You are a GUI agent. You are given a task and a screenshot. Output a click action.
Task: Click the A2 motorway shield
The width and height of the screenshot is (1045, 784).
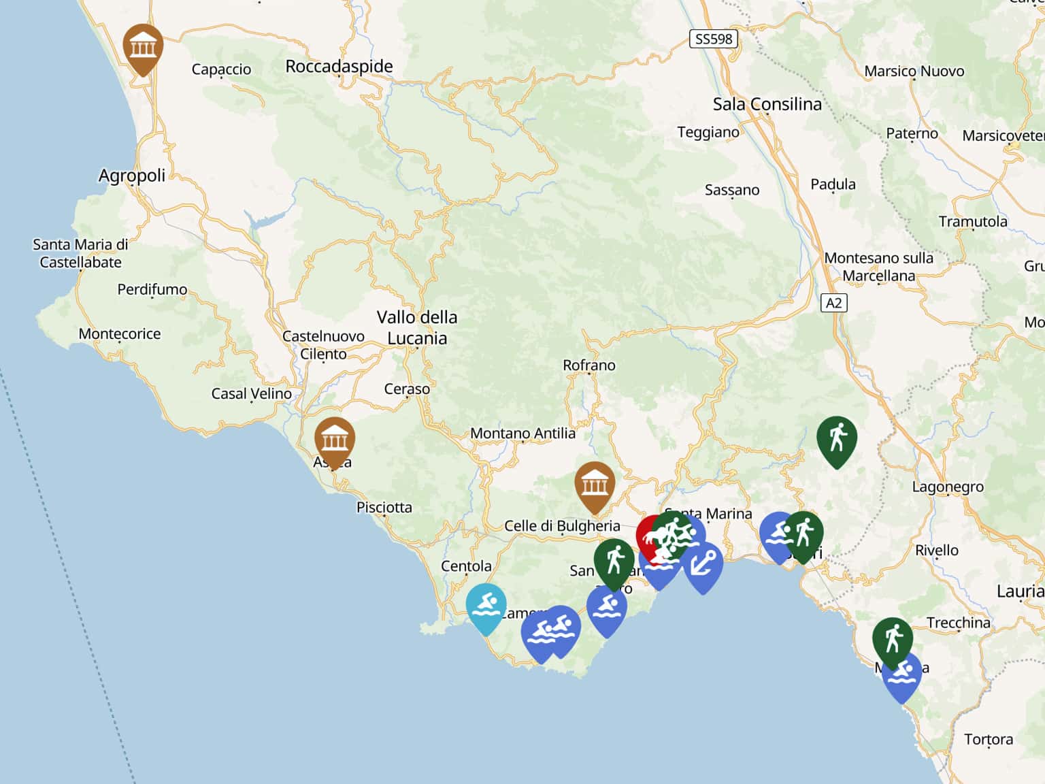click(833, 303)
